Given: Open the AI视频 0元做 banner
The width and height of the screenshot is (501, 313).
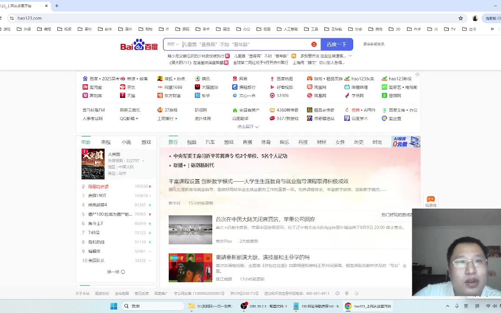Looking at the screenshot, I should click(406, 142).
